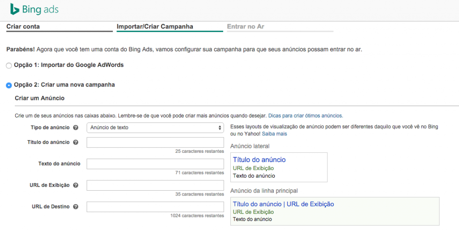Select Opção 2 Criar uma nova campanha
This screenshot has width=459, height=234.
pyautogui.click(x=9, y=85)
